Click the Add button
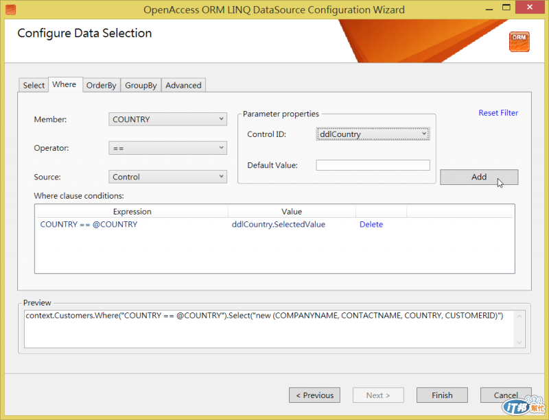 pyautogui.click(x=479, y=177)
